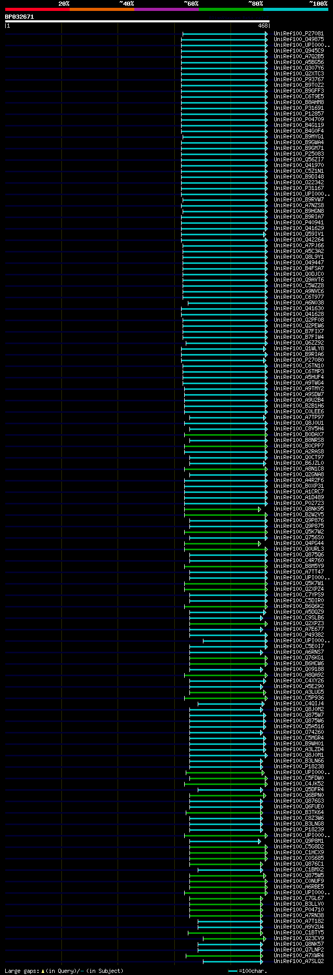Click the green alignment bar for UniRef100_B2W2V5
Viewport: 333px width, 975px height.
coord(226,515)
